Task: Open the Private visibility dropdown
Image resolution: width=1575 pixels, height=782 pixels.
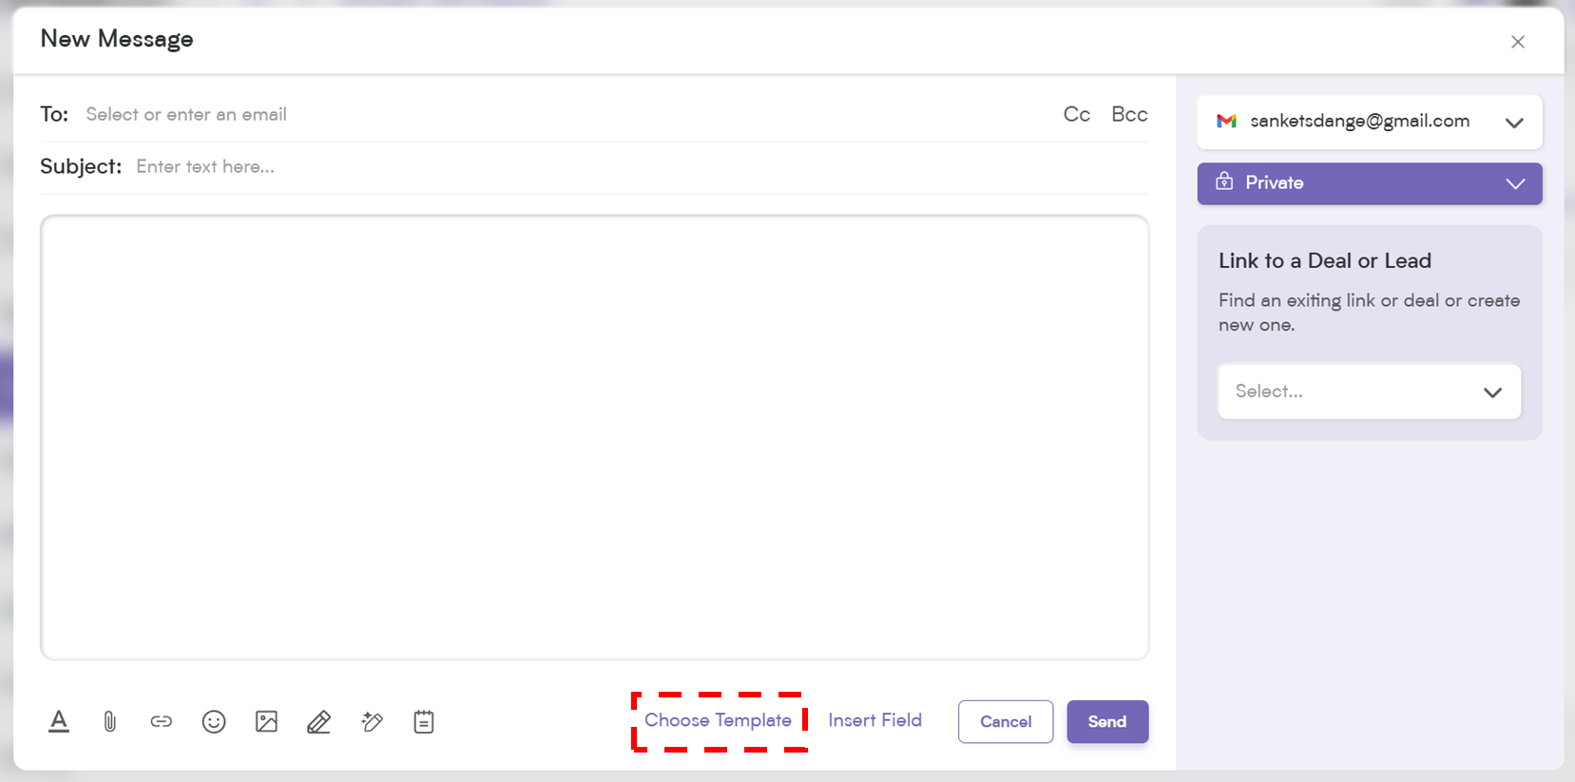Action: click(1370, 183)
